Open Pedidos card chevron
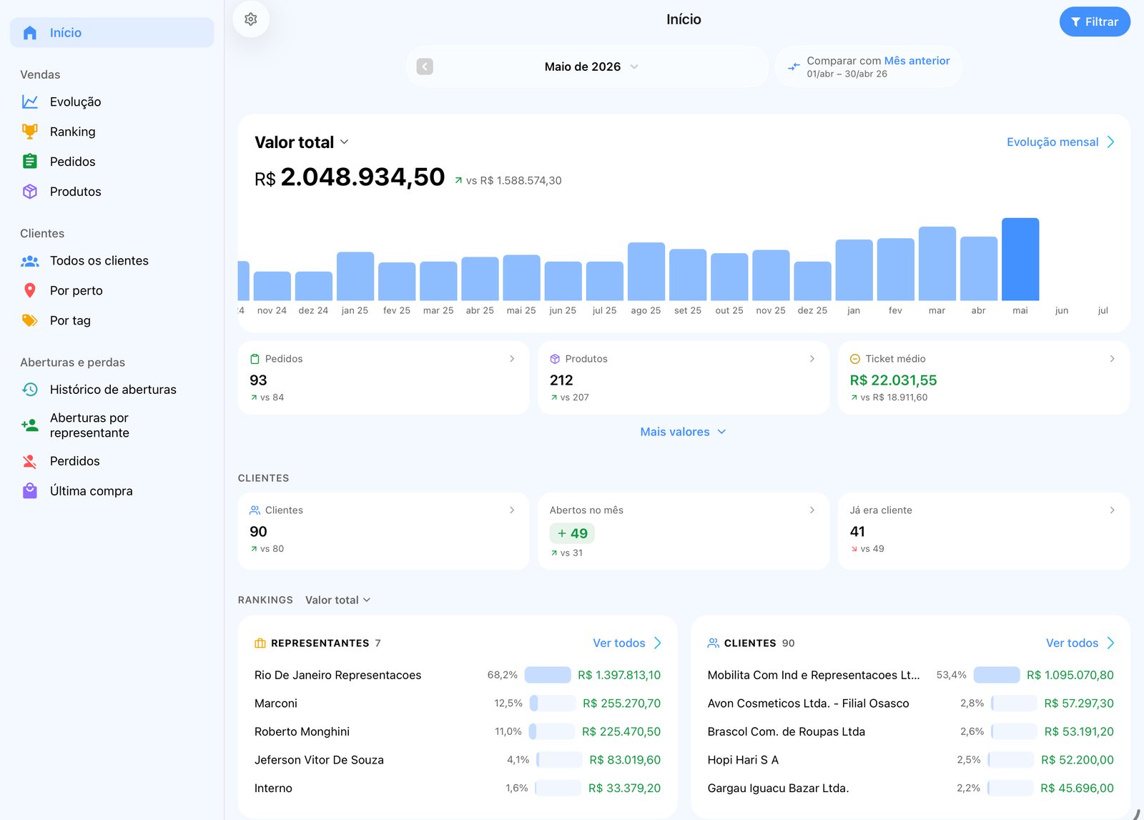Screen dimensions: 1144x820 click(x=512, y=359)
